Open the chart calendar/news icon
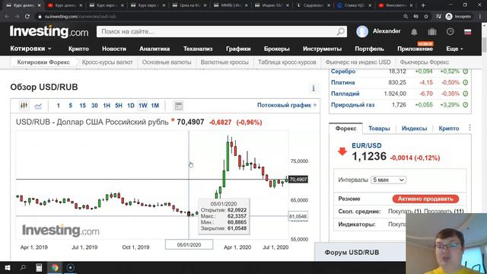The width and height of the screenshot is (487, 274). (x=179, y=106)
